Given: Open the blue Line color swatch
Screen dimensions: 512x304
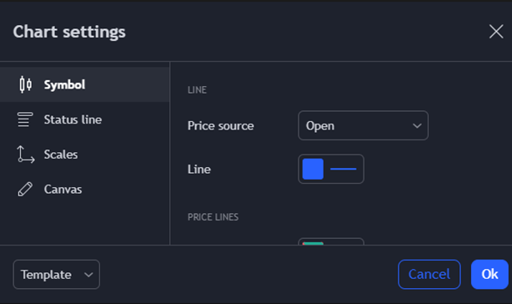Looking at the screenshot, I should [x=313, y=169].
